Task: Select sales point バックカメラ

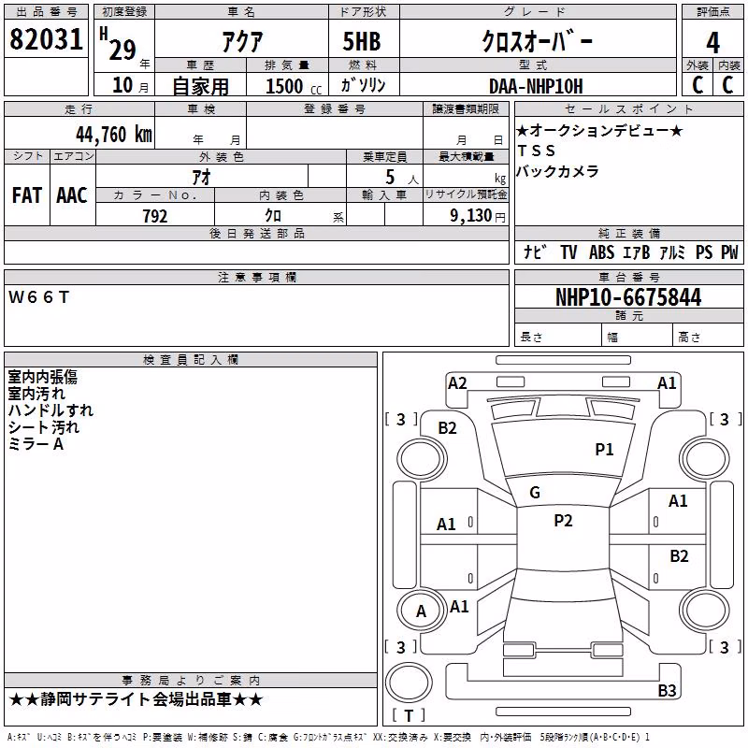Action: pos(557,171)
